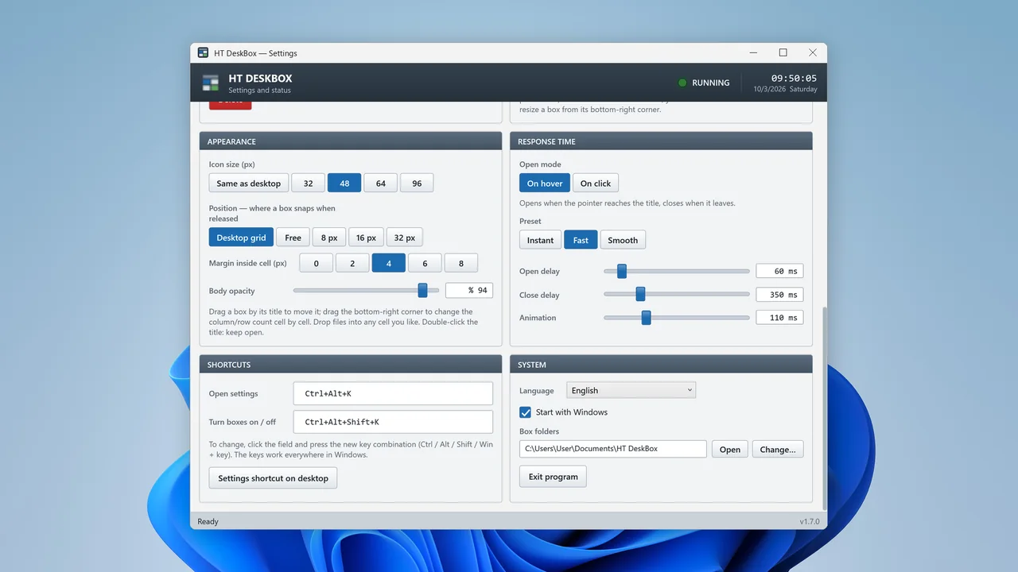Click the Close delay slider
This screenshot has width=1018, height=572.
pyautogui.click(x=677, y=295)
